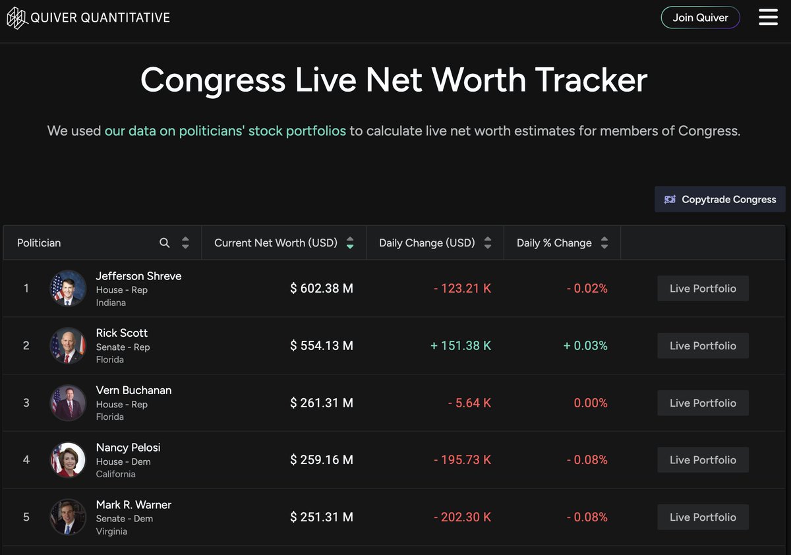
Task: Click rank number 1 in the table
Action: pos(26,288)
